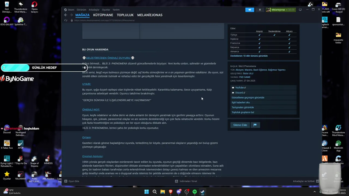
Task: Open Windows Start menu
Action: [146, 192]
